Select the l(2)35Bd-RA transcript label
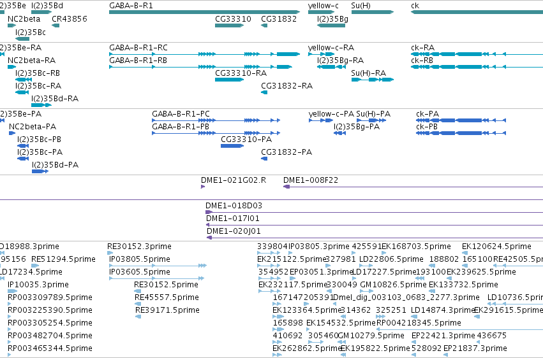The height and width of the screenshot is (358, 543). click(55, 99)
